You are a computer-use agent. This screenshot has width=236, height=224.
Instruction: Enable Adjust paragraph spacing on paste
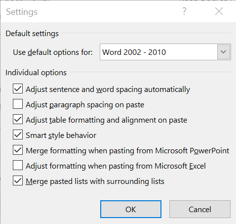18,104
